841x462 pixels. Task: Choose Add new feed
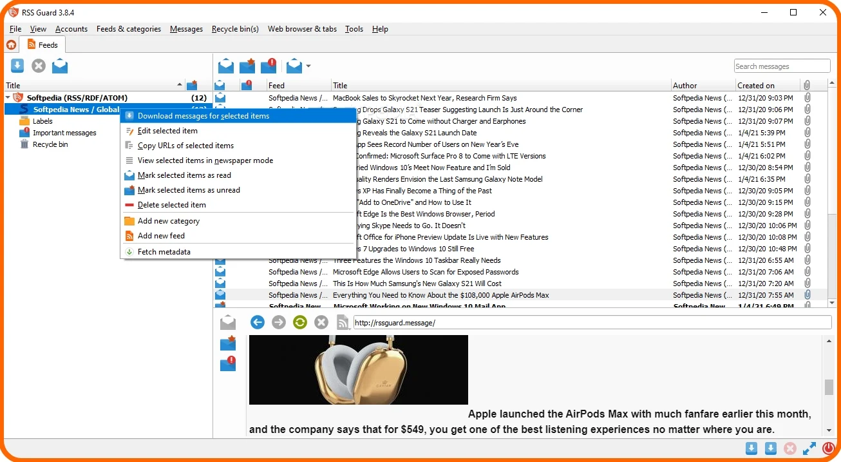tap(239, 236)
